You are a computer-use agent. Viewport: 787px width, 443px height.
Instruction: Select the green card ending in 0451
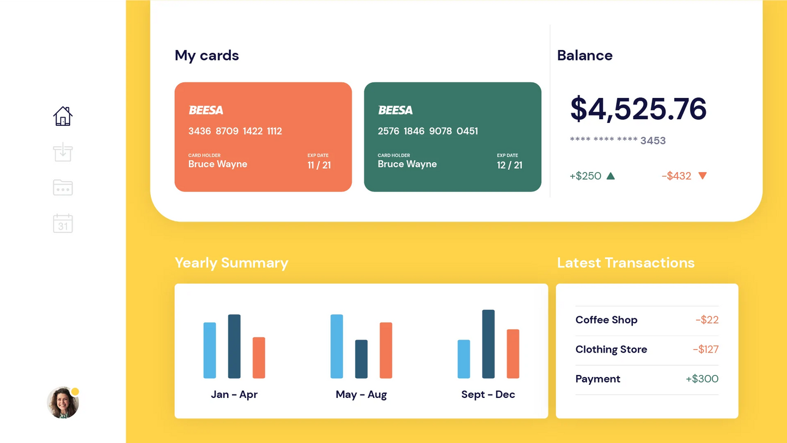click(453, 137)
